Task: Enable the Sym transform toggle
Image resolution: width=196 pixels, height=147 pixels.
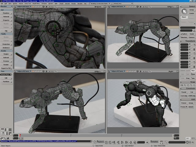Action: coord(192,78)
